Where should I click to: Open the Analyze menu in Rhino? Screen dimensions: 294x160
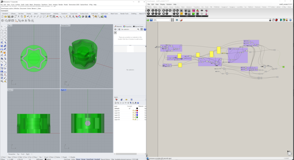(55, 5)
